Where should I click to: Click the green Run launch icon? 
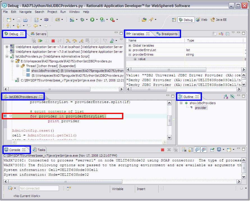[92, 20]
